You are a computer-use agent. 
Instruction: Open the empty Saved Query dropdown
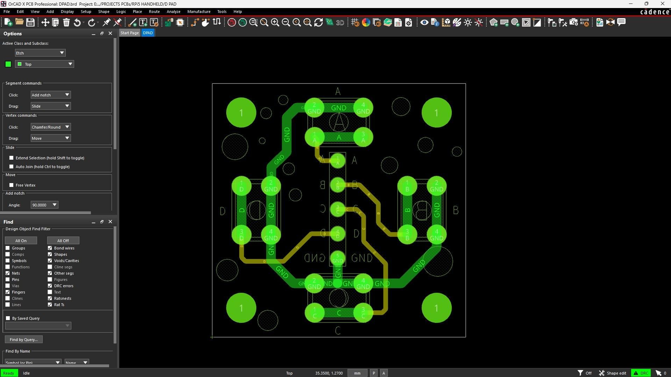[x=38, y=326]
